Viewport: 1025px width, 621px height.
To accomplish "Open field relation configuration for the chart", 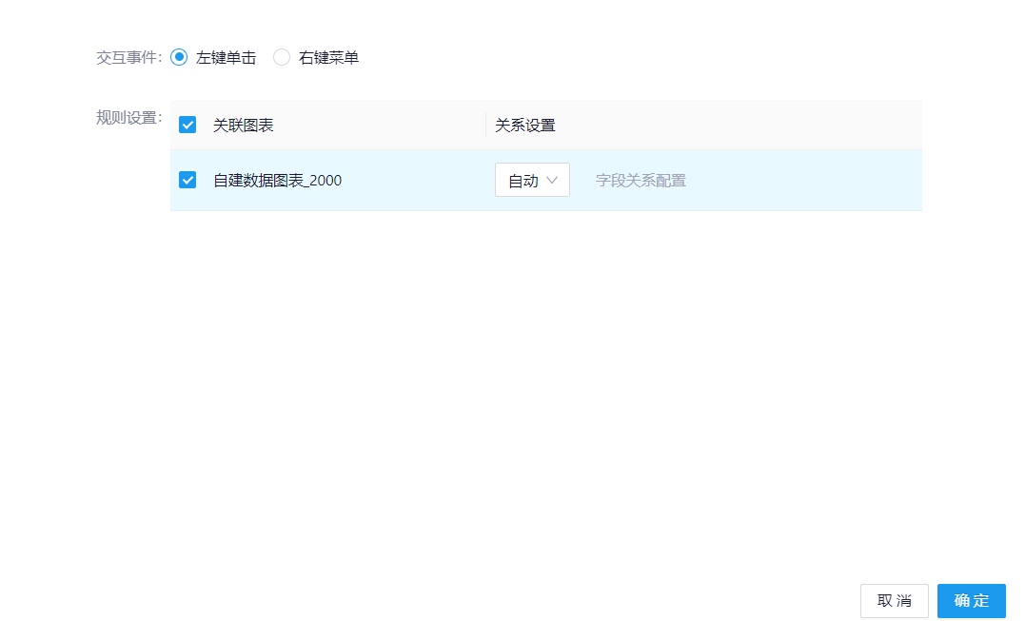I will click(x=640, y=179).
